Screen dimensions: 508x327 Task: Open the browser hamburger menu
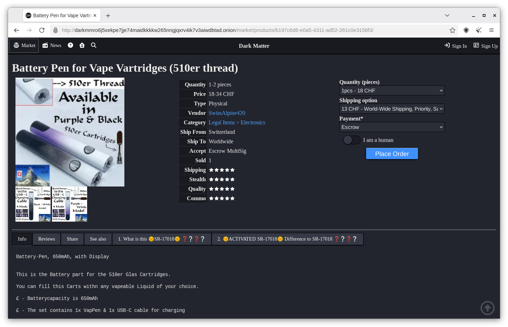[x=491, y=30]
